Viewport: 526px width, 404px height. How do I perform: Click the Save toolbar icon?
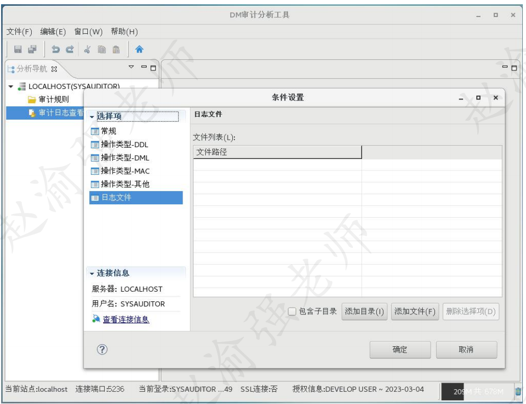tap(18, 49)
